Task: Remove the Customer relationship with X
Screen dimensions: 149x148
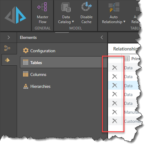Action: [x=115, y=121]
